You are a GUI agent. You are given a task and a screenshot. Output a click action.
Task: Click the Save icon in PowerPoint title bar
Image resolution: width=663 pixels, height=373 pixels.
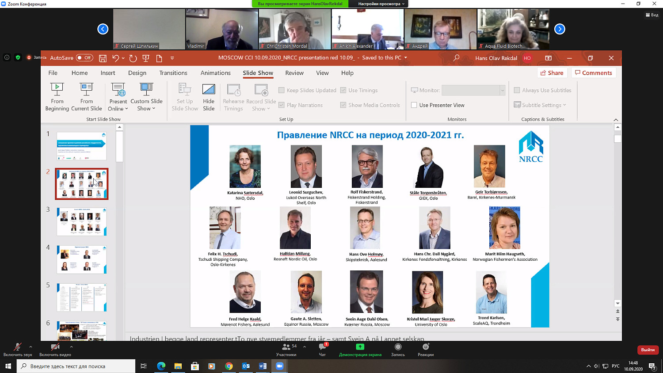(103, 58)
